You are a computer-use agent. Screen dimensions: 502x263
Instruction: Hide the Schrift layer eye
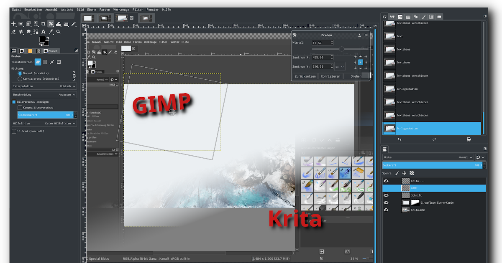coord(386,195)
